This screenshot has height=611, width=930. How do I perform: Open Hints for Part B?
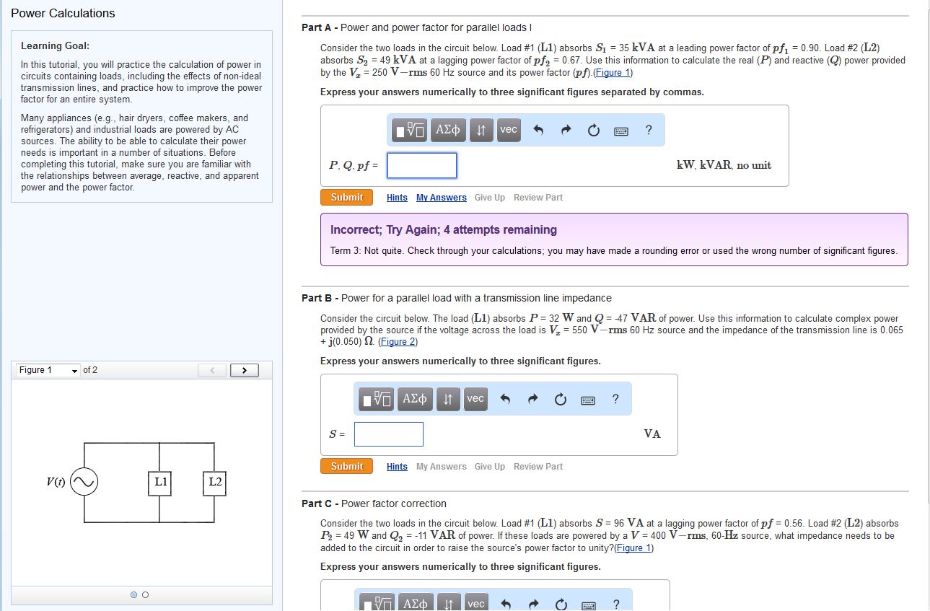(x=397, y=467)
